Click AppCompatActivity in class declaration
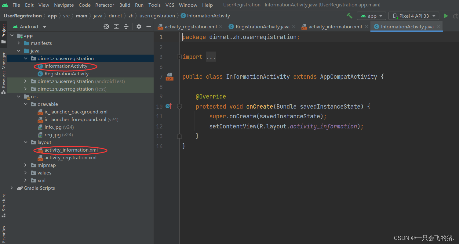459x244 pixels. pyautogui.click(x=348, y=77)
